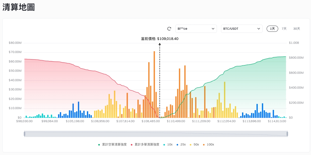Switch to the 30天 time range
311x155 pixels.
297,29
